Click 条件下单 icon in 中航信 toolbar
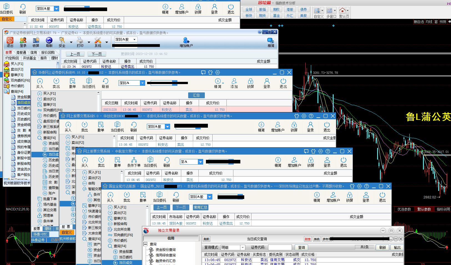 134,160
